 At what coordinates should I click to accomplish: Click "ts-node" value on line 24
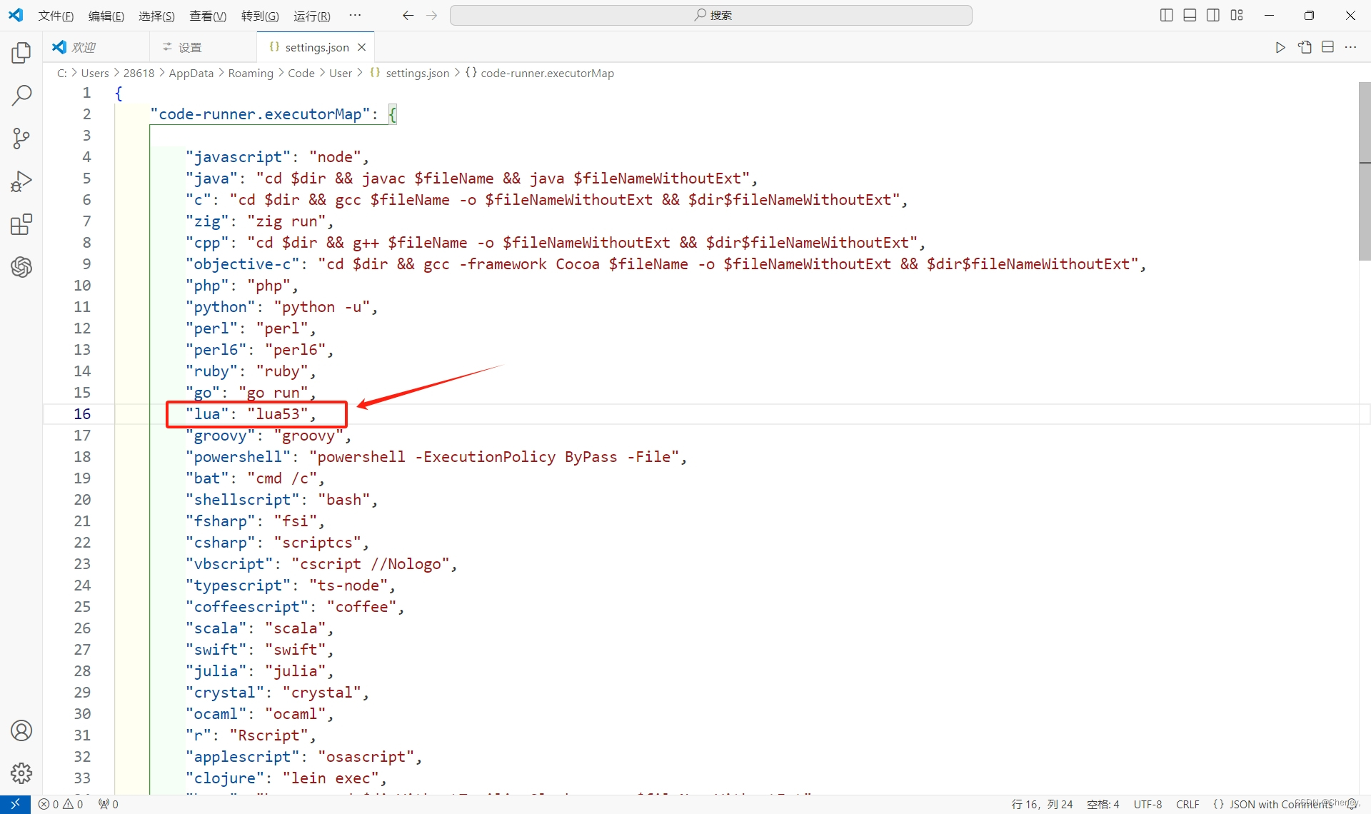[348, 586]
